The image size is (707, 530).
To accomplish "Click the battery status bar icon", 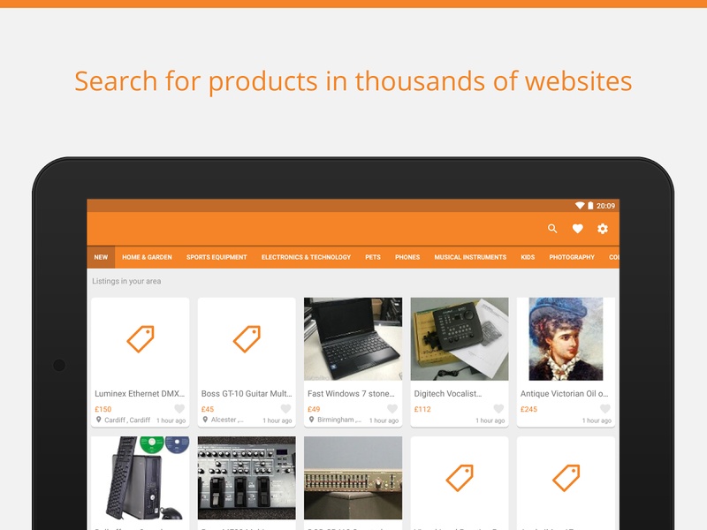I will click(590, 206).
